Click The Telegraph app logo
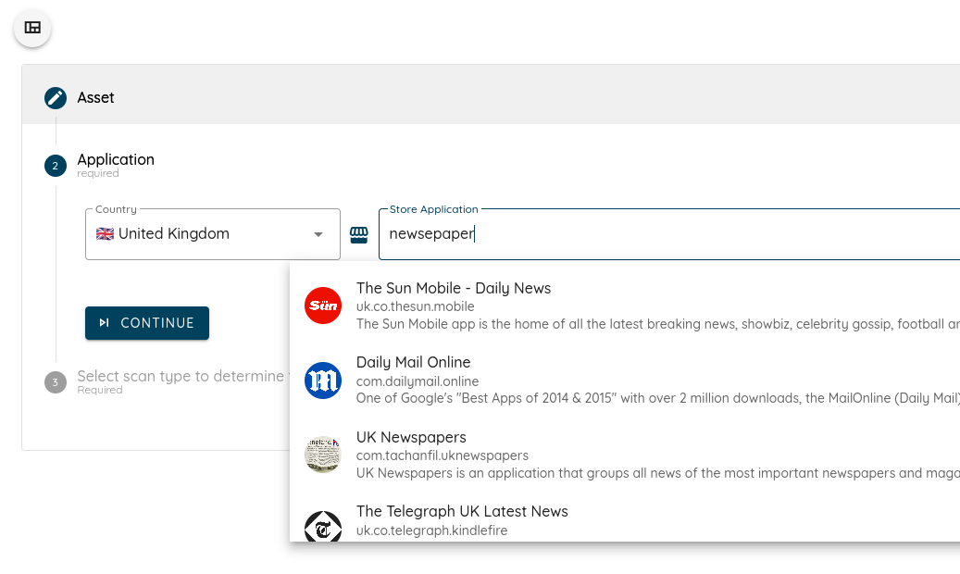The image size is (960, 574). (323, 526)
